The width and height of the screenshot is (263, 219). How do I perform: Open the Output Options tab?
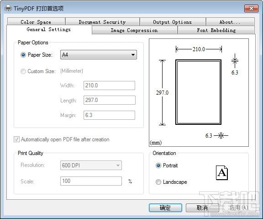173,22
